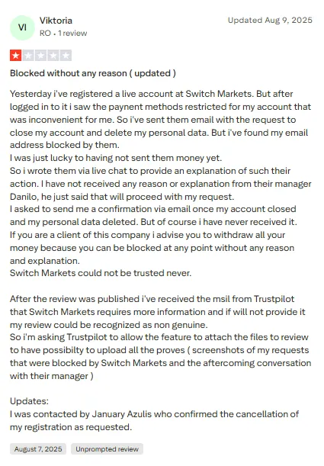Open the '1 review' count link
The image size is (324, 466).
(72, 33)
